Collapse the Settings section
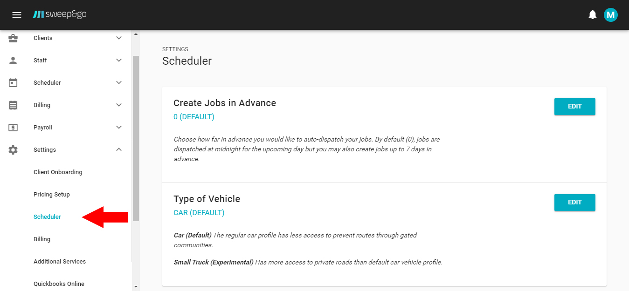Image resolution: width=629 pixels, height=291 pixels. click(x=119, y=149)
